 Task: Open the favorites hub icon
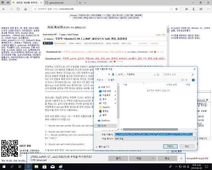click(x=186, y=9)
